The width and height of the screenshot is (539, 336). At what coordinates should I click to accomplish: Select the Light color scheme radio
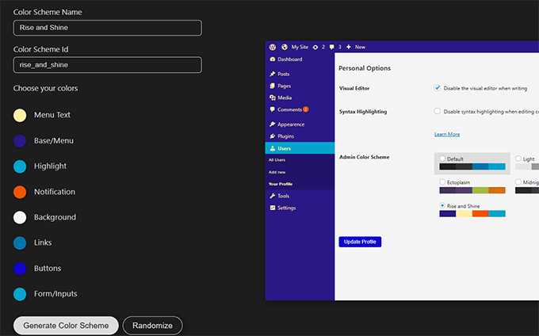click(x=518, y=158)
